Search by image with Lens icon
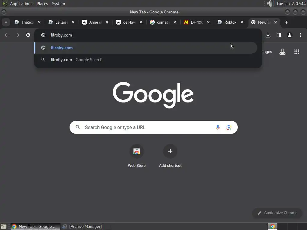307x230 pixels. (229, 128)
